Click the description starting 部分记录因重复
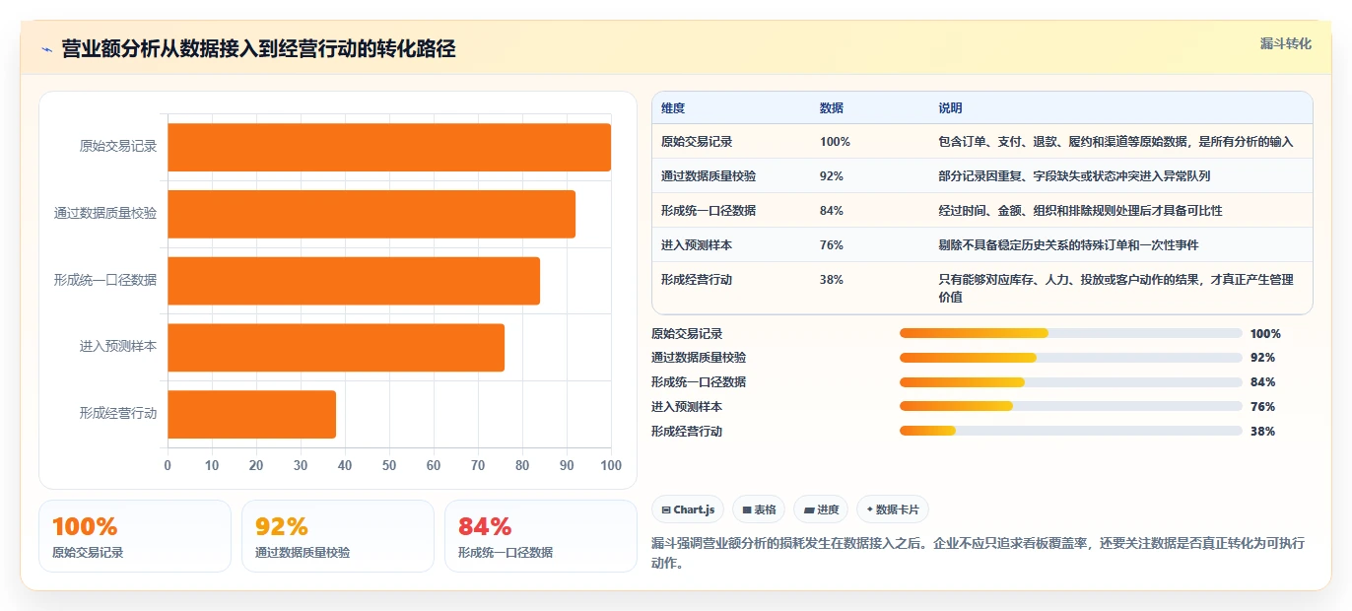 point(1074,176)
